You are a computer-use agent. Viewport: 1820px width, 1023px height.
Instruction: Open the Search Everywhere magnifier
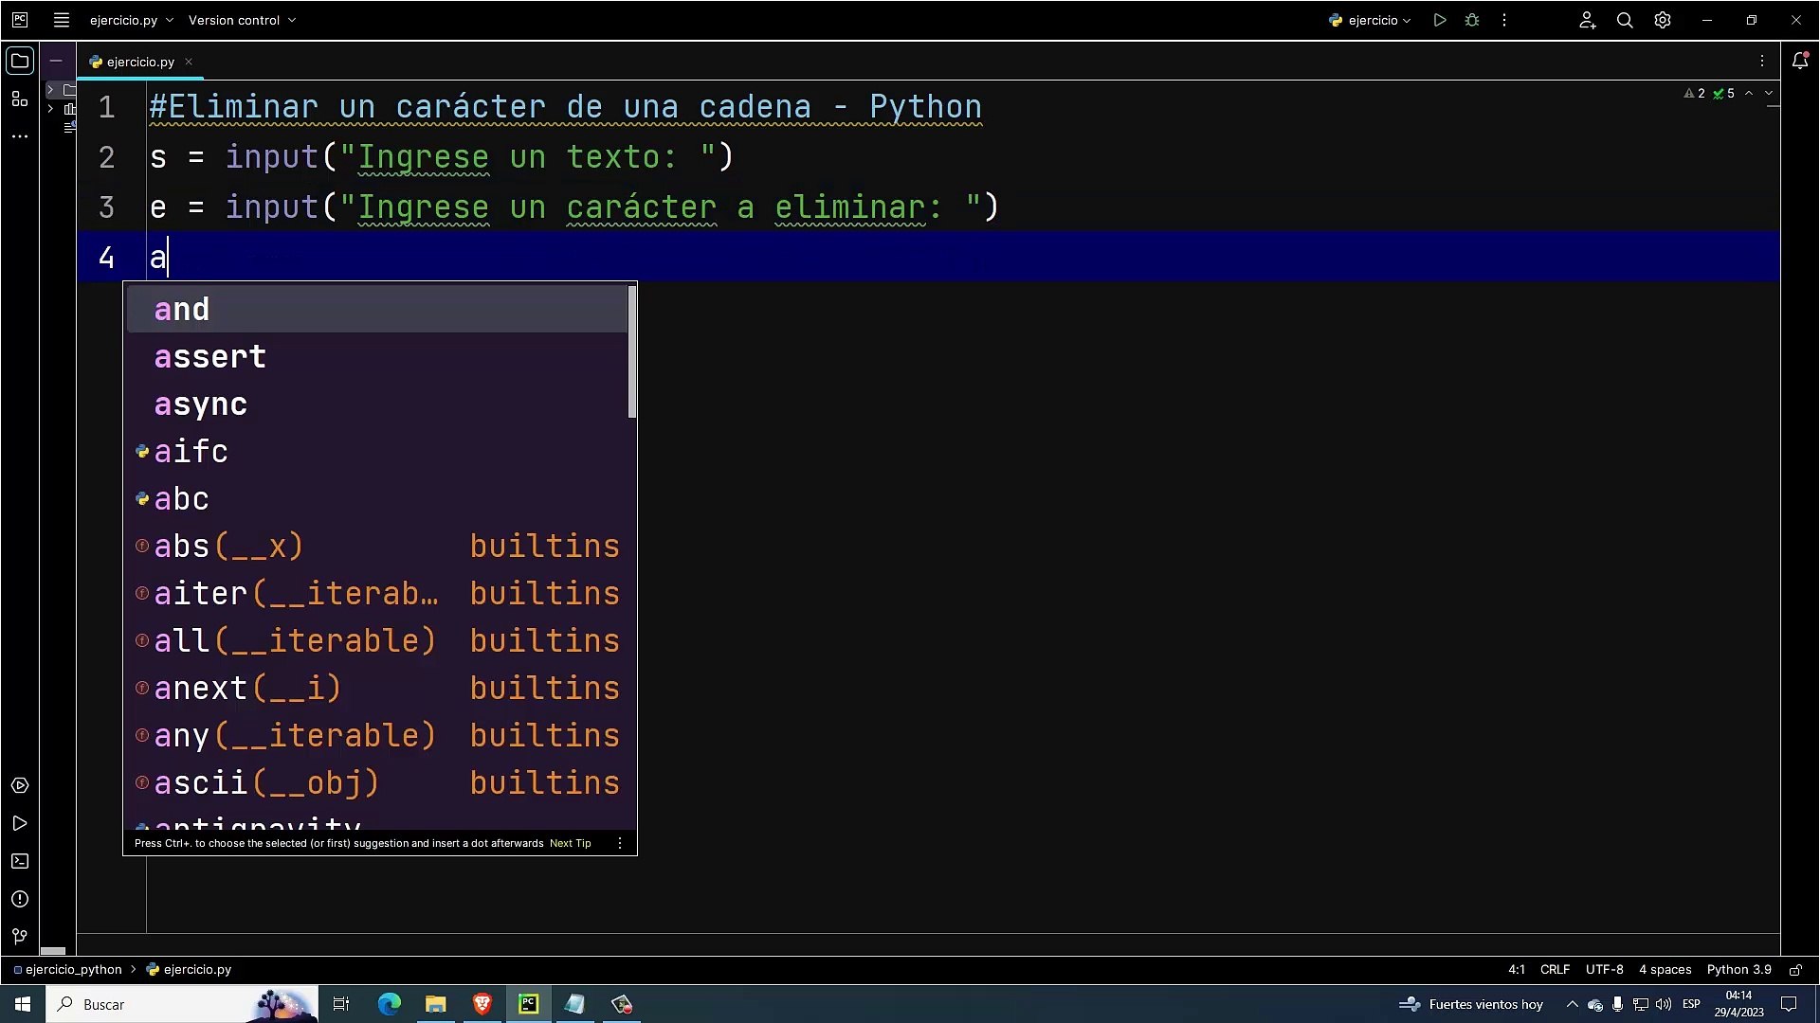1625,20
